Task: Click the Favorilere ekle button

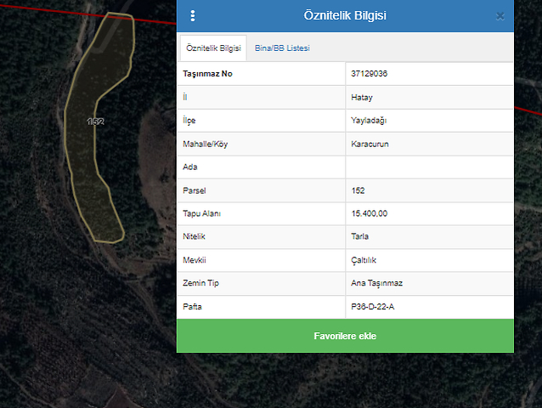Action: tap(345, 336)
